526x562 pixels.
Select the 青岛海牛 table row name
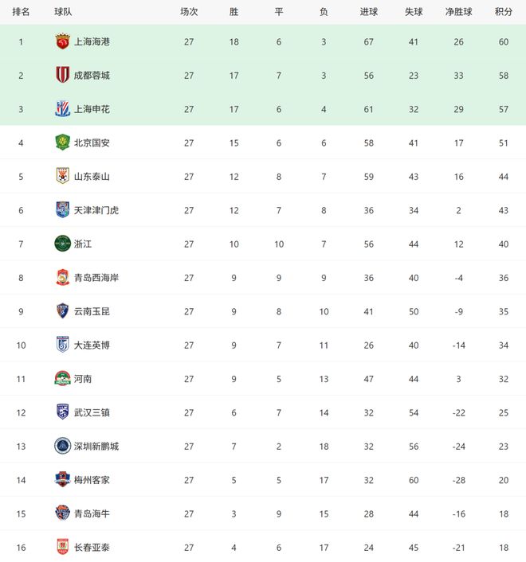tap(92, 513)
